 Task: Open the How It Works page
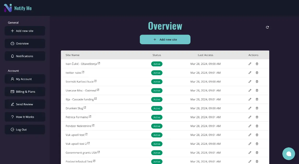click(x=25, y=117)
